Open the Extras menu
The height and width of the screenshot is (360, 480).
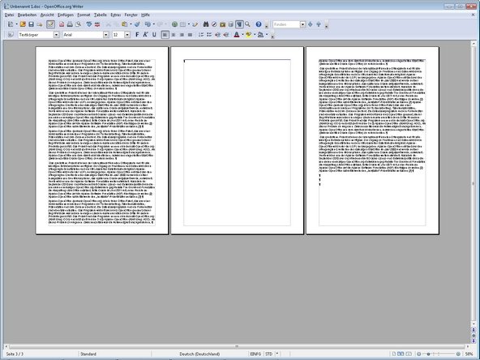pos(115,15)
